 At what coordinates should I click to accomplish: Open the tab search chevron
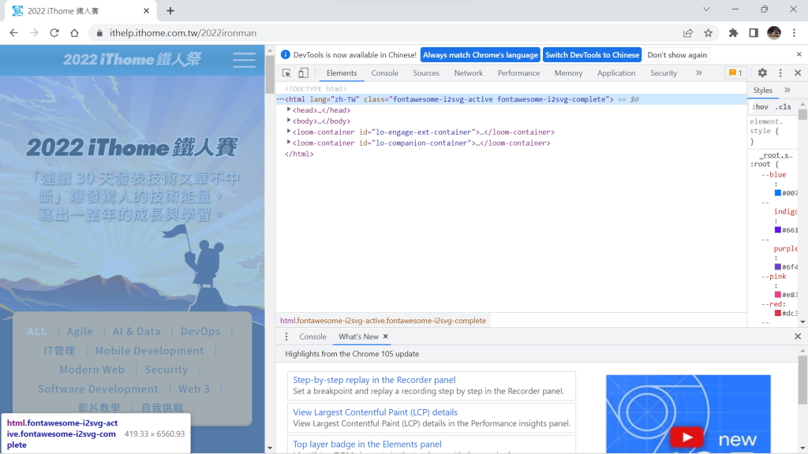(706, 9)
